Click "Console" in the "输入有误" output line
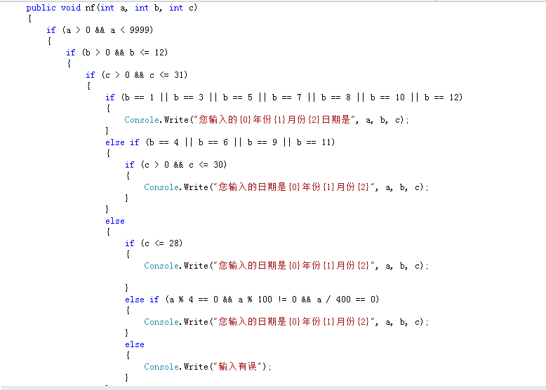546x390 pixels. click(x=161, y=367)
